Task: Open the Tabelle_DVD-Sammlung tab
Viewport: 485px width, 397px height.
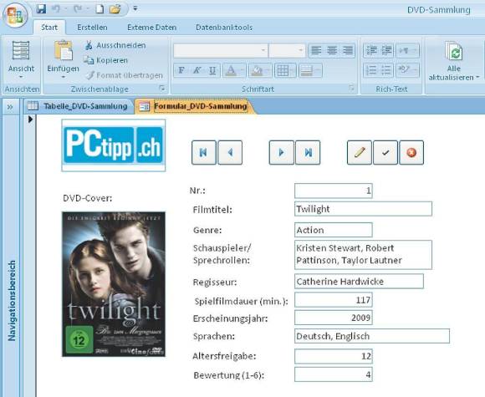Action: tap(79, 106)
